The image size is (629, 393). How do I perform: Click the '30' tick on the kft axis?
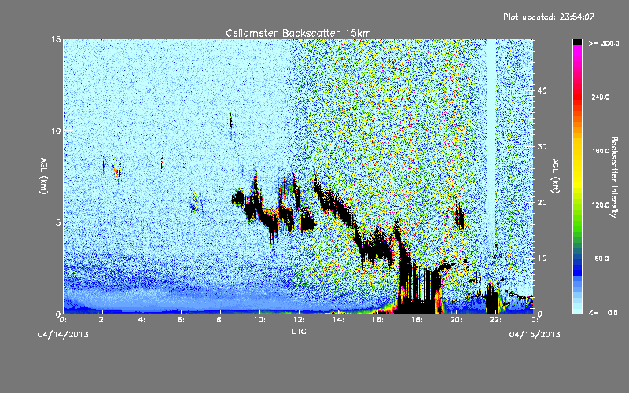click(x=542, y=146)
